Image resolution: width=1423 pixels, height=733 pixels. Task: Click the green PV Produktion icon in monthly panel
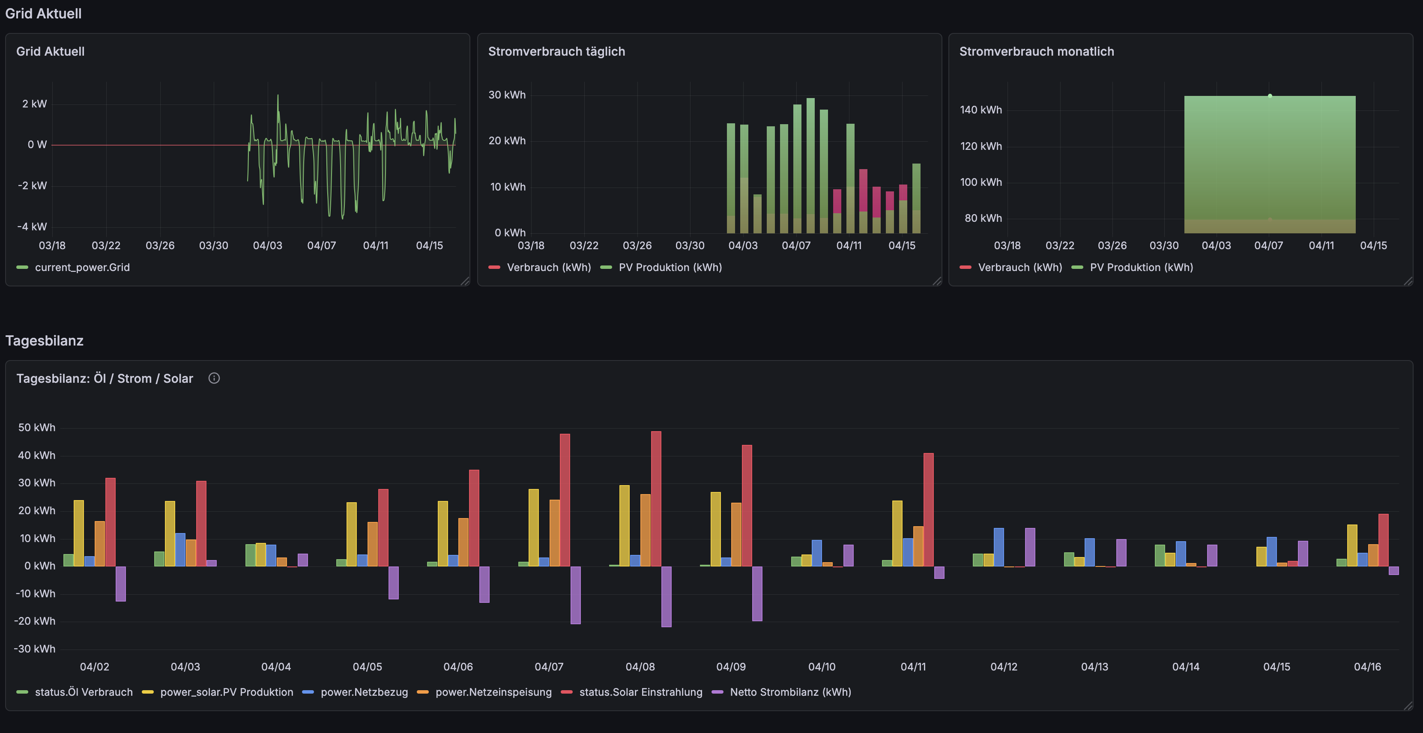pos(1076,267)
